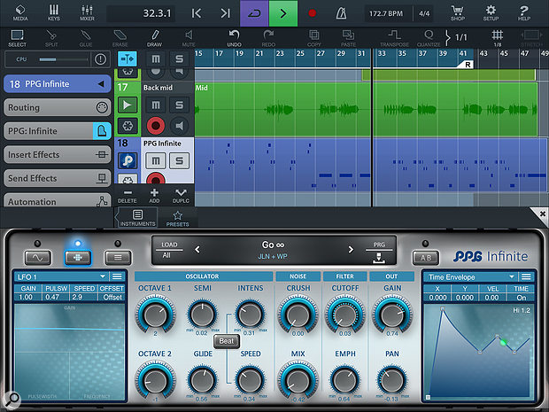Open the Load All preset filter
This screenshot has width=549, height=412.
pyautogui.click(x=169, y=250)
